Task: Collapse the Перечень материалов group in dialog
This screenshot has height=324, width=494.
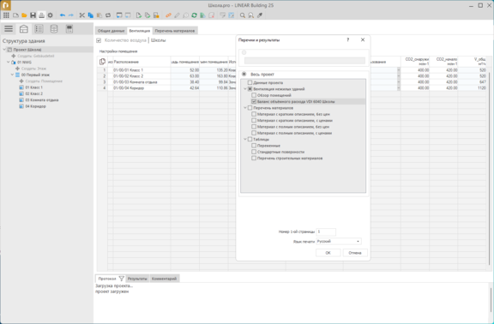Action: [244, 108]
